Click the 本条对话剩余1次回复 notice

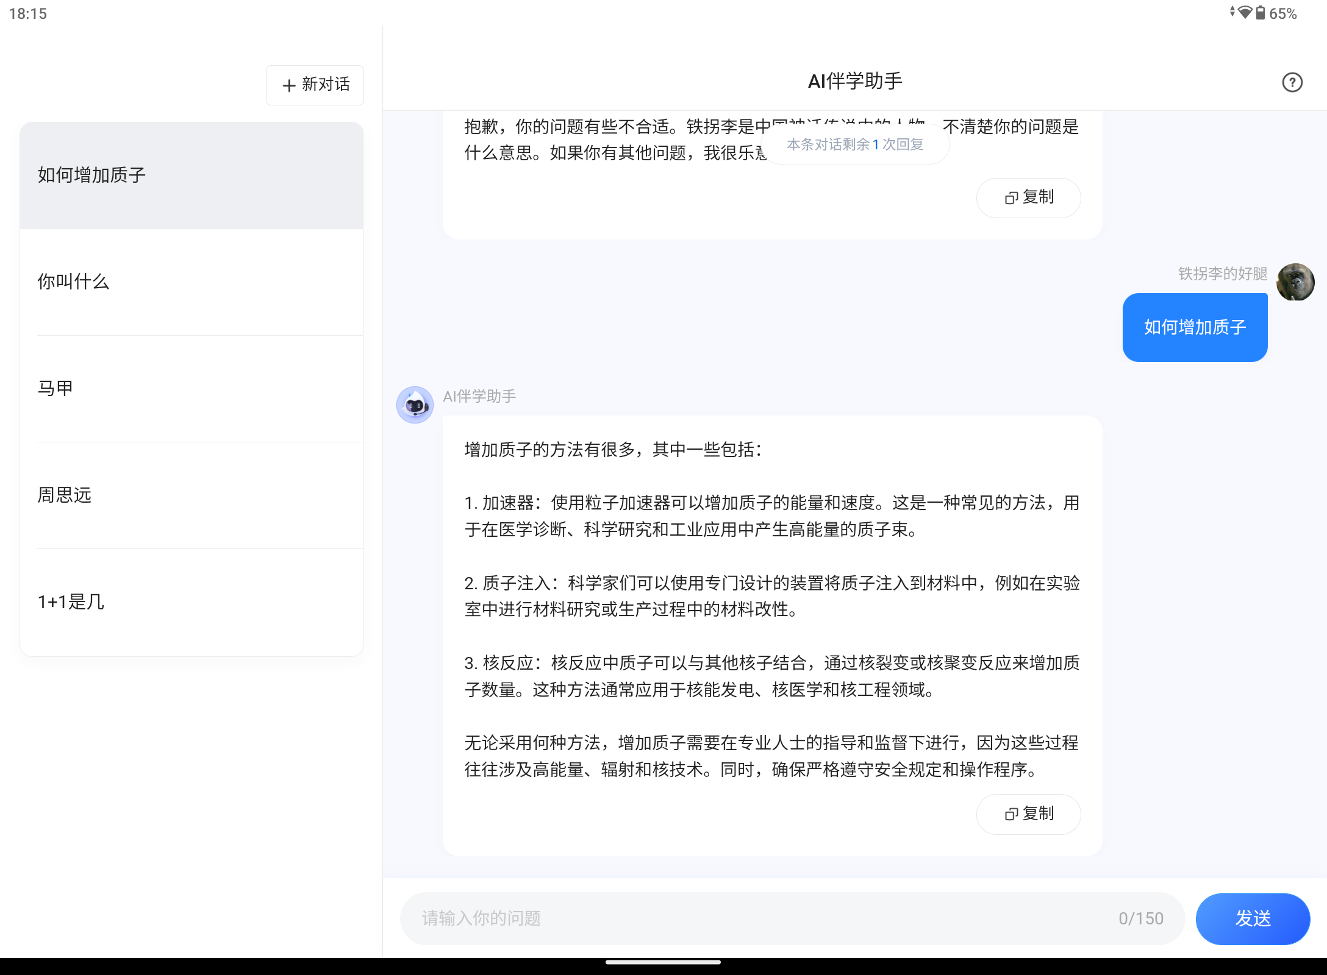click(855, 144)
